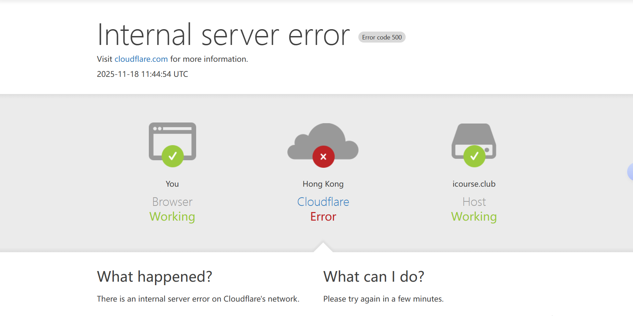The width and height of the screenshot is (633, 316).
Task: Click the blue Cloudflare link under Hong Kong
Action: 323,202
